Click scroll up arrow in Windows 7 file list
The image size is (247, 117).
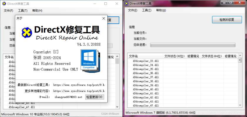pos(240,56)
